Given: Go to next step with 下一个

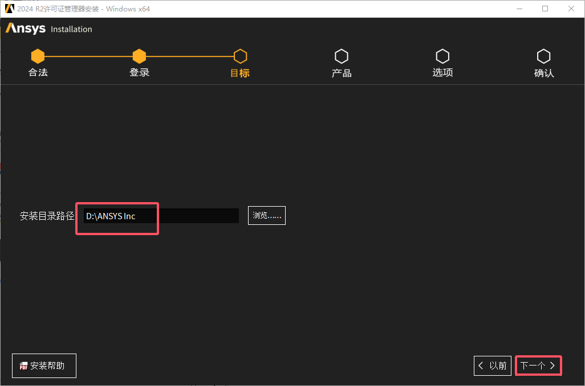Looking at the screenshot, I should [x=538, y=366].
